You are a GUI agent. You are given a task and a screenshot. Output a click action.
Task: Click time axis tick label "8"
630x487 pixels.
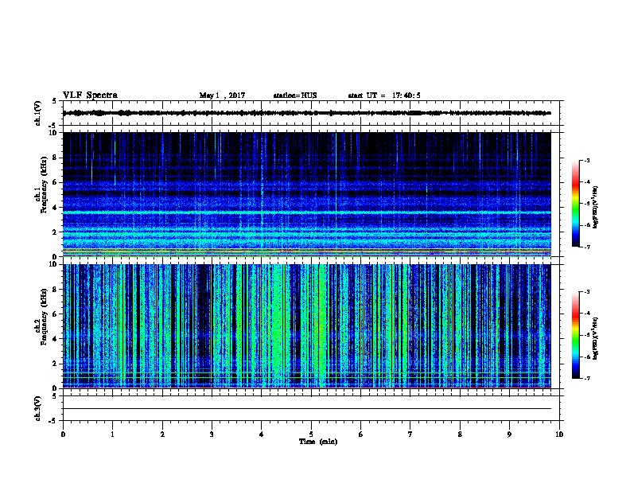[460, 434]
